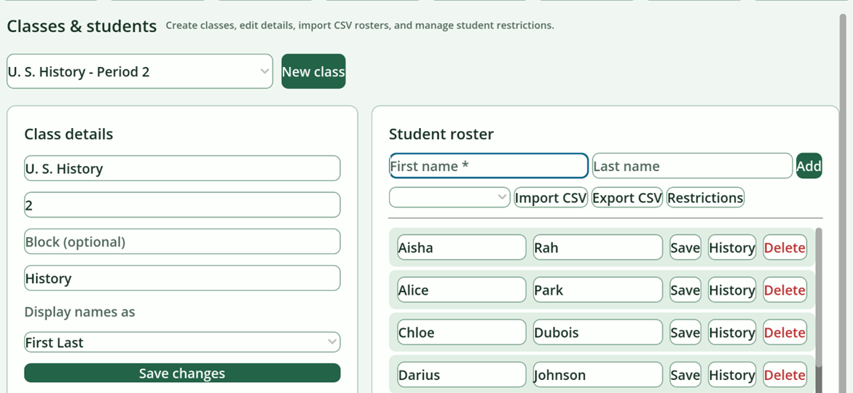Screen dimensions: 853x393
Task: Click the Student roster heading
Action: pos(441,134)
